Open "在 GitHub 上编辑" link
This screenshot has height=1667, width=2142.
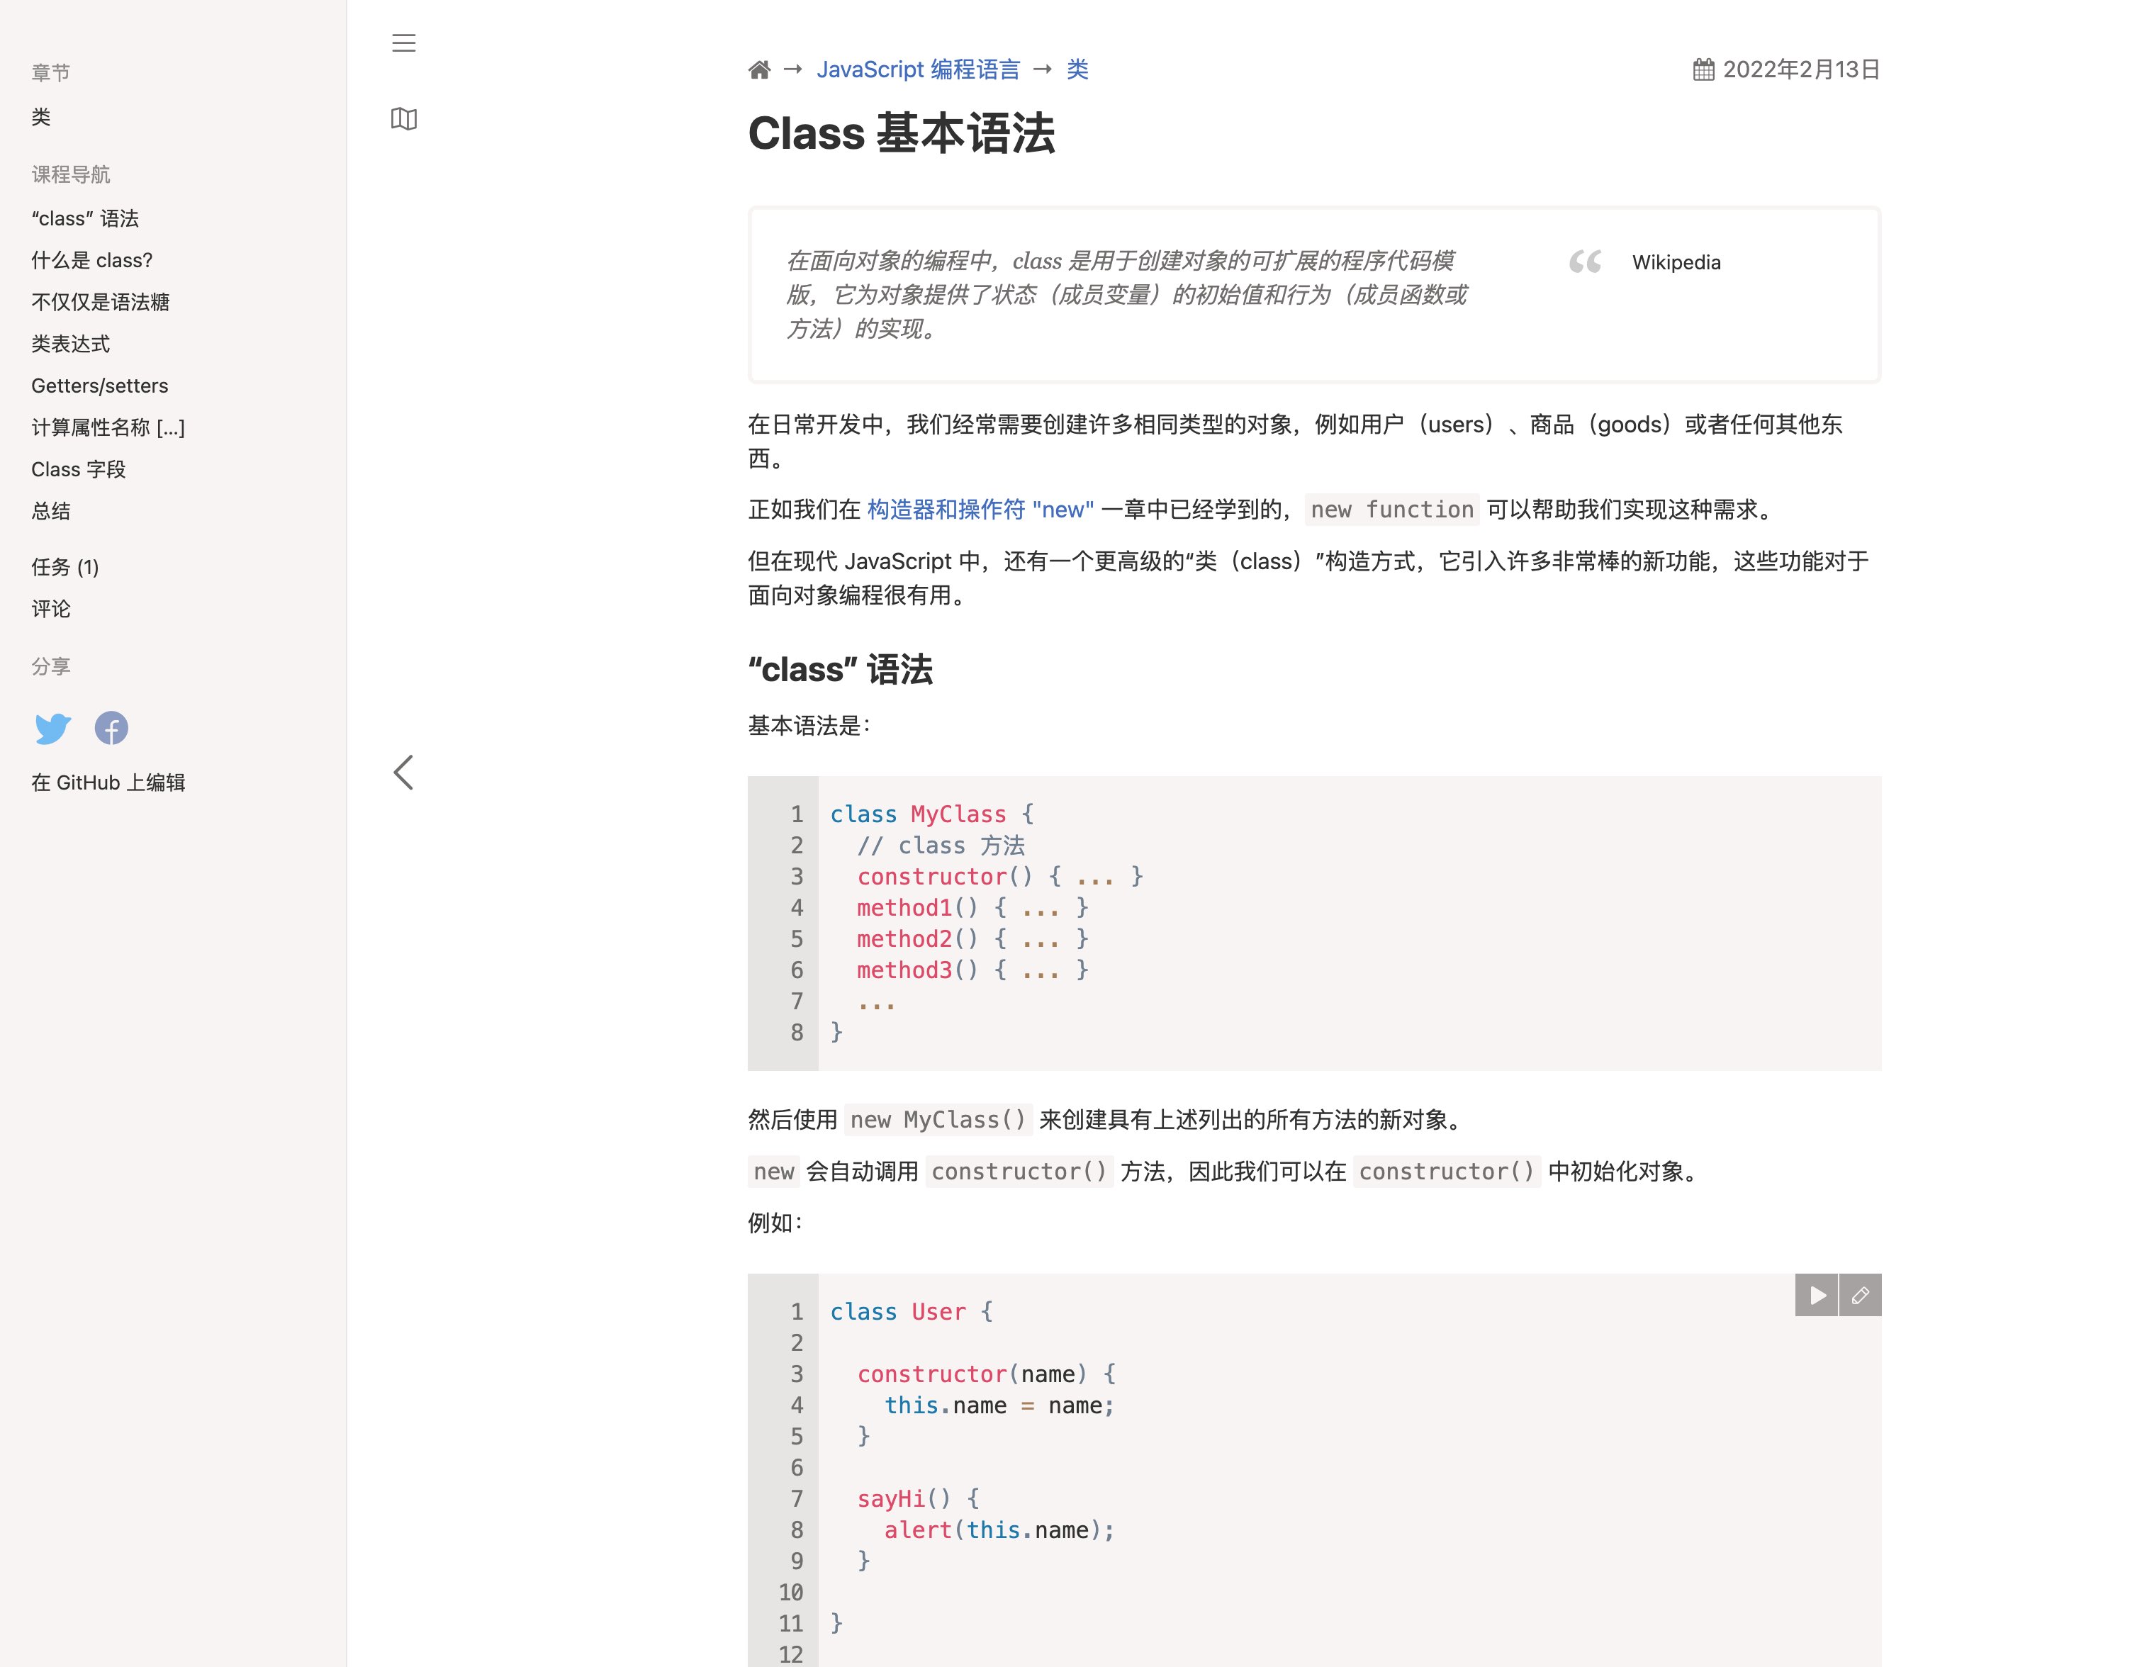point(108,782)
